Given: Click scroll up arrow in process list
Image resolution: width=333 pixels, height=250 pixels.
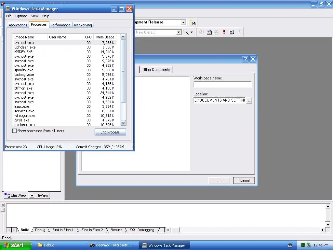Looking at the screenshot, I should (123, 37).
